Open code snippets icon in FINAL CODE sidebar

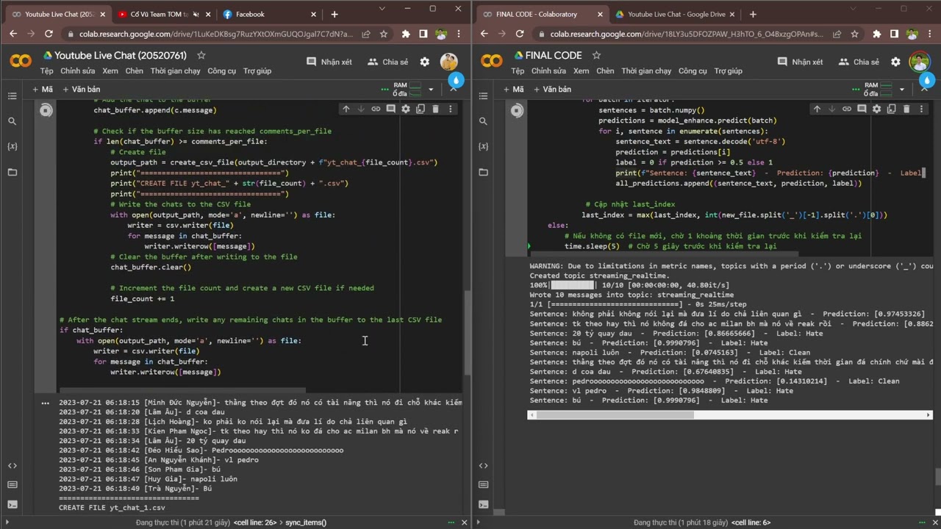coord(483,466)
